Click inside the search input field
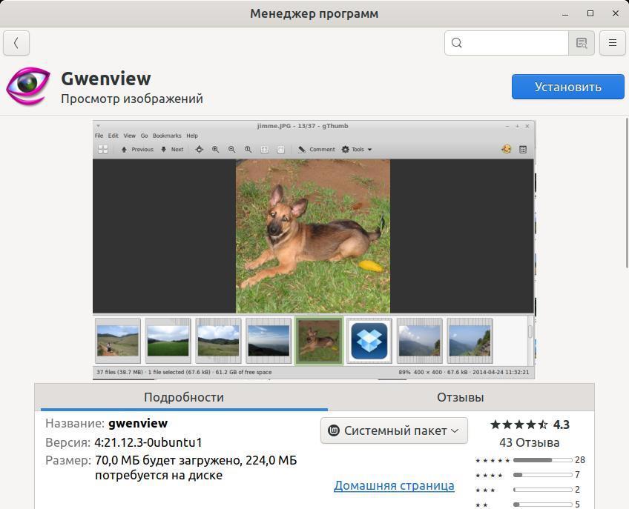 point(515,43)
